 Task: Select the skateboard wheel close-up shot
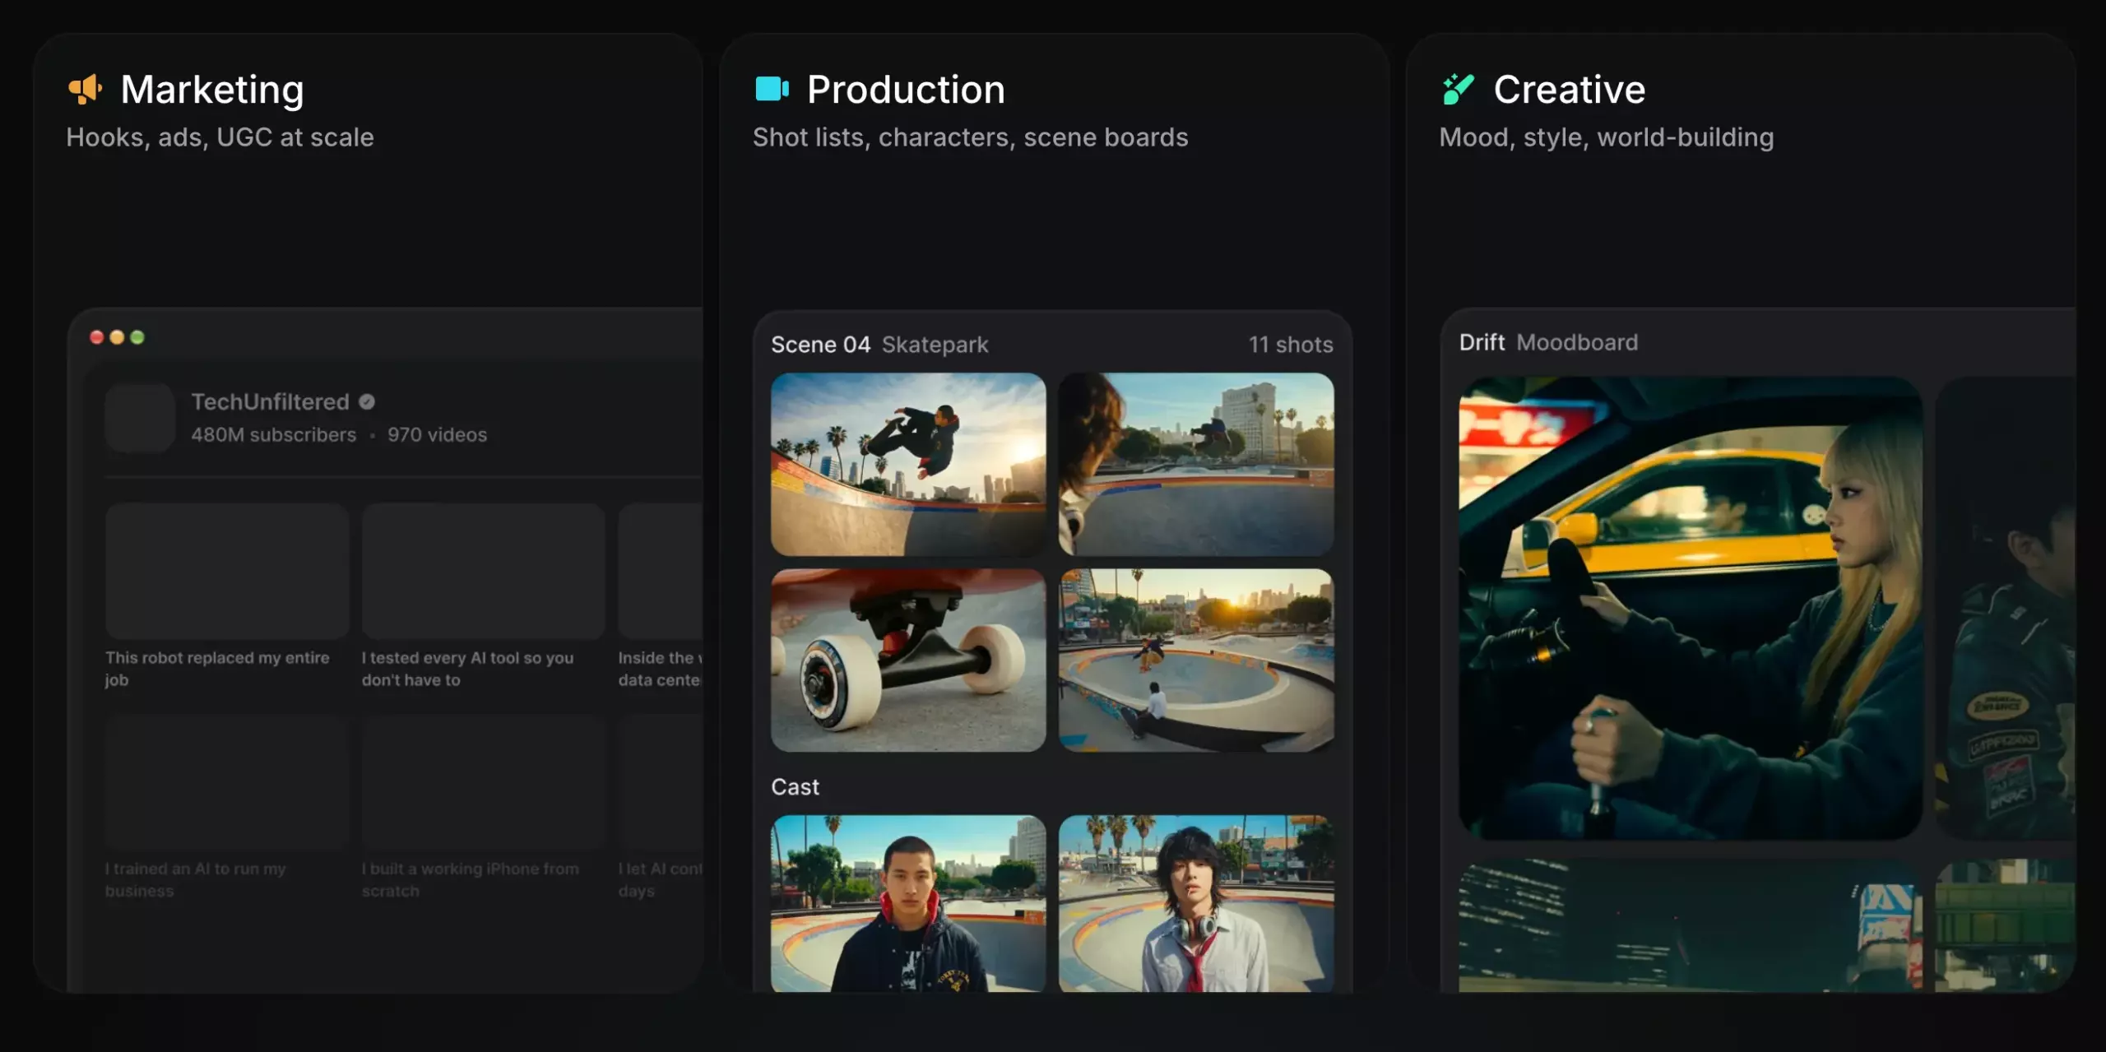click(x=908, y=660)
